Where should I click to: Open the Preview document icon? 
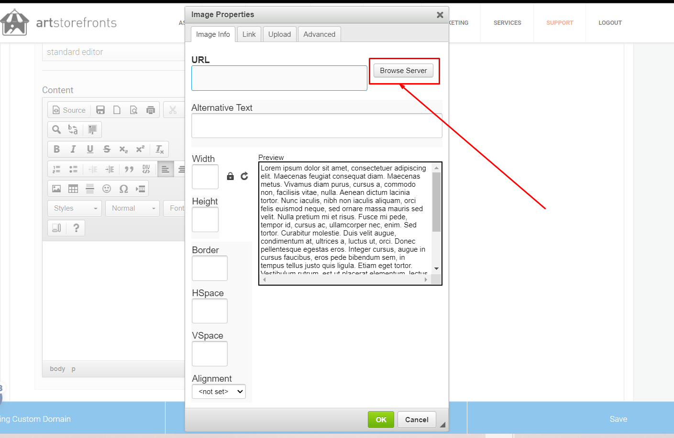coord(134,110)
